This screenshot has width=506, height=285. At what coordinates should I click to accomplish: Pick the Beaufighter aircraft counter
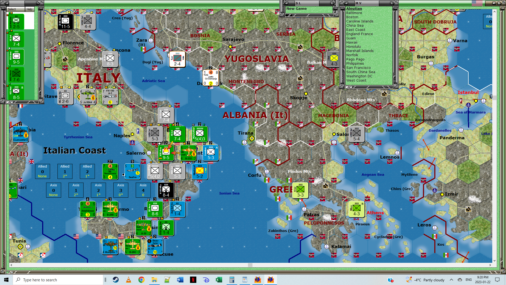(x=155, y=246)
